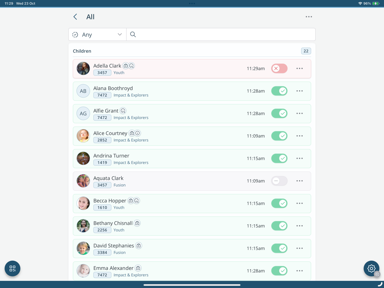Select the name Aquata Clark
The width and height of the screenshot is (384, 288).
pos(108,178)
